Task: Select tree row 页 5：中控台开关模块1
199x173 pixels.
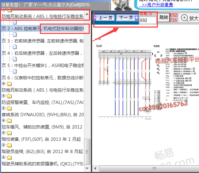Action: click(43, 65)
